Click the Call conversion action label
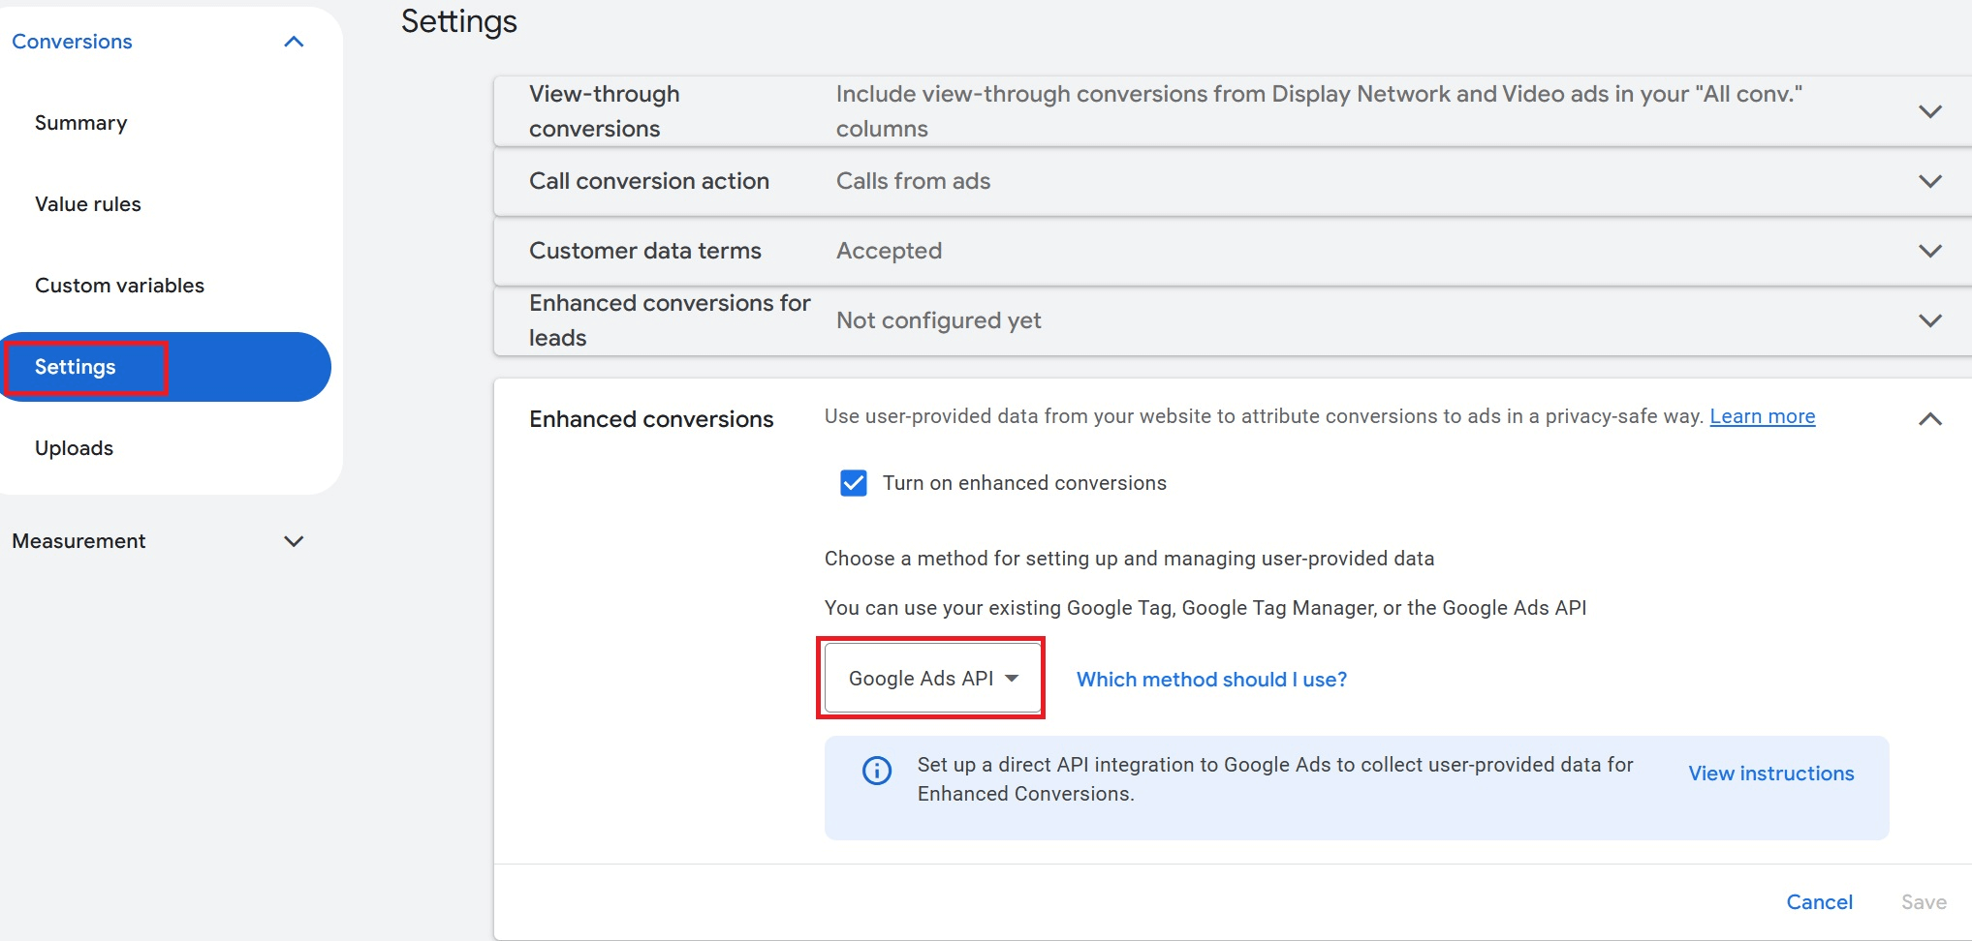This screenshot has width=1972, height=941. point(649,181)
